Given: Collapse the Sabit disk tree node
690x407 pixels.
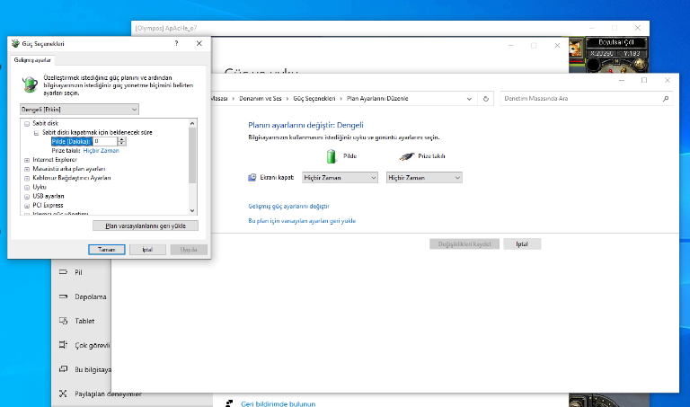Looking at the screenshot, I should tap(27, 124).
